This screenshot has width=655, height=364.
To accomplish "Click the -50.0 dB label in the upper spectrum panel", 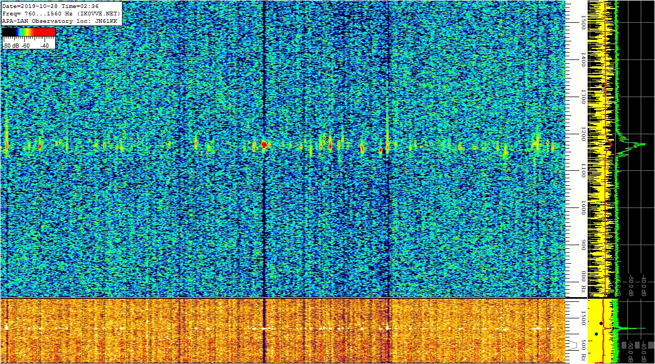I will click(x=631, y=284).
